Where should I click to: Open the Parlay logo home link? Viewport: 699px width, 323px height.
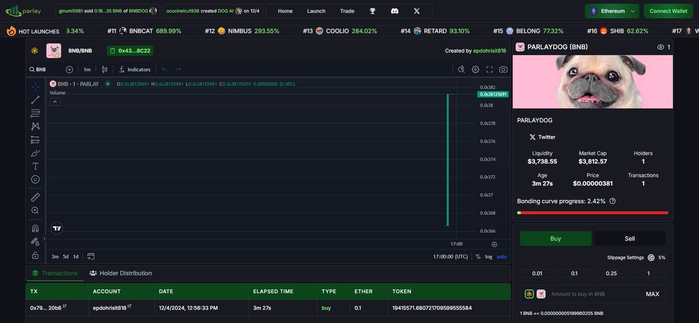pos(24,11)
